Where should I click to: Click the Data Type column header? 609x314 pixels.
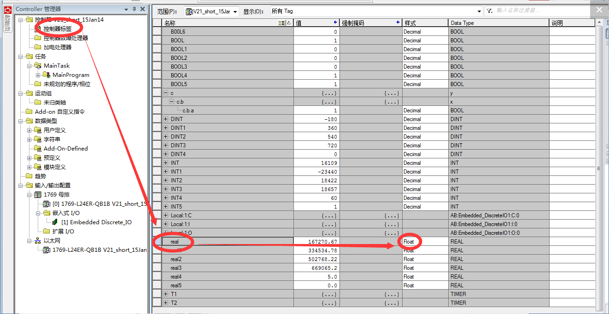[498, 23]
